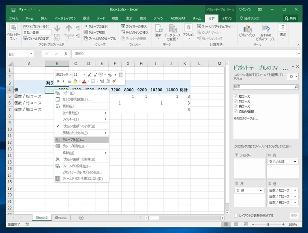The width and height of the screenshot is (308, 233).
Task: Switch to Normal view in status bar
Action: click(x=226, y=224)
